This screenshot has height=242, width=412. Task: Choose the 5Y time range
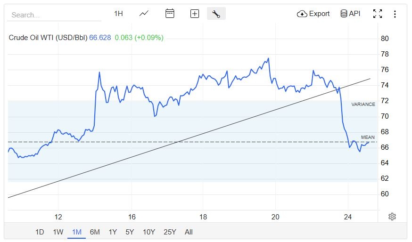tap(130, 232)
